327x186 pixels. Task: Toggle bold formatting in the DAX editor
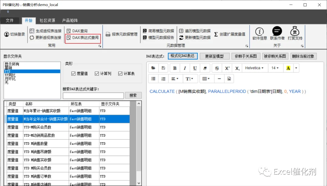175,68
